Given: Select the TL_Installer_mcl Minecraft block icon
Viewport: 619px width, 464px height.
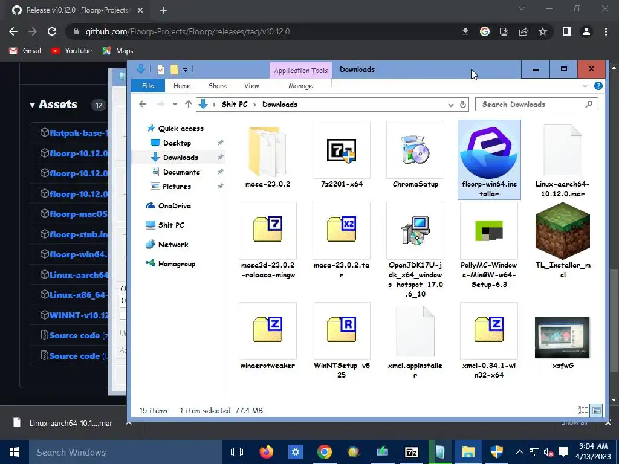Looking at the screenshot, I should (563, 231).
